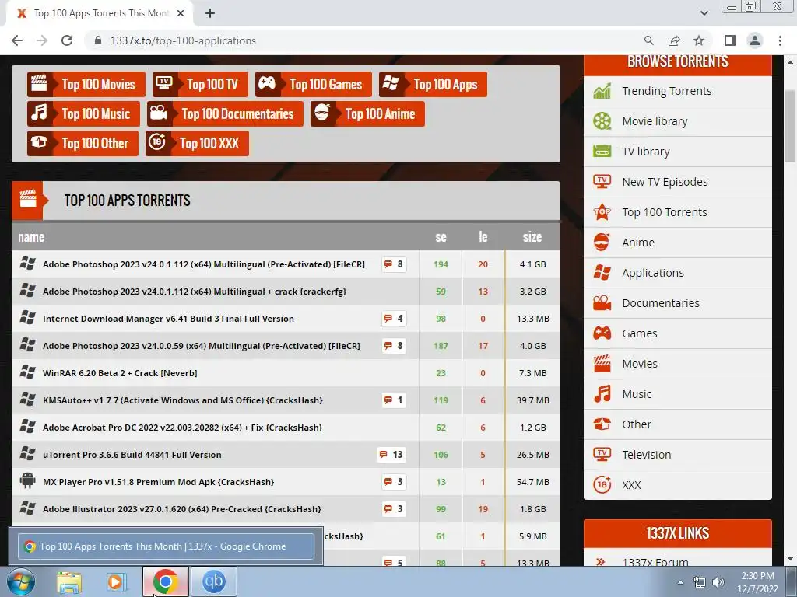Click the Movie library film reel icon
The image size is (797, 597).
point(602,121)
